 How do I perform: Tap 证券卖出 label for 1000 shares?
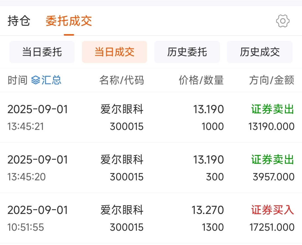[x=273, y=109]
